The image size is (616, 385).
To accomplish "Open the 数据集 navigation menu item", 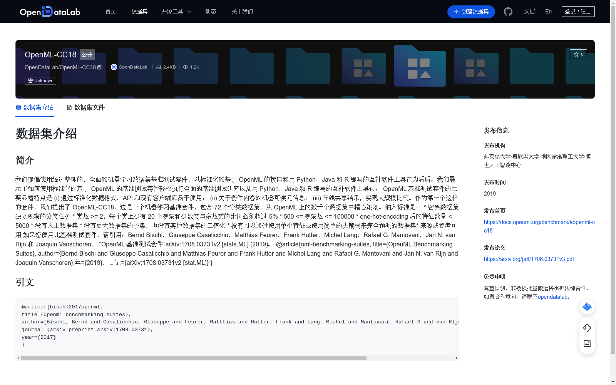I will tap(139, 12).
